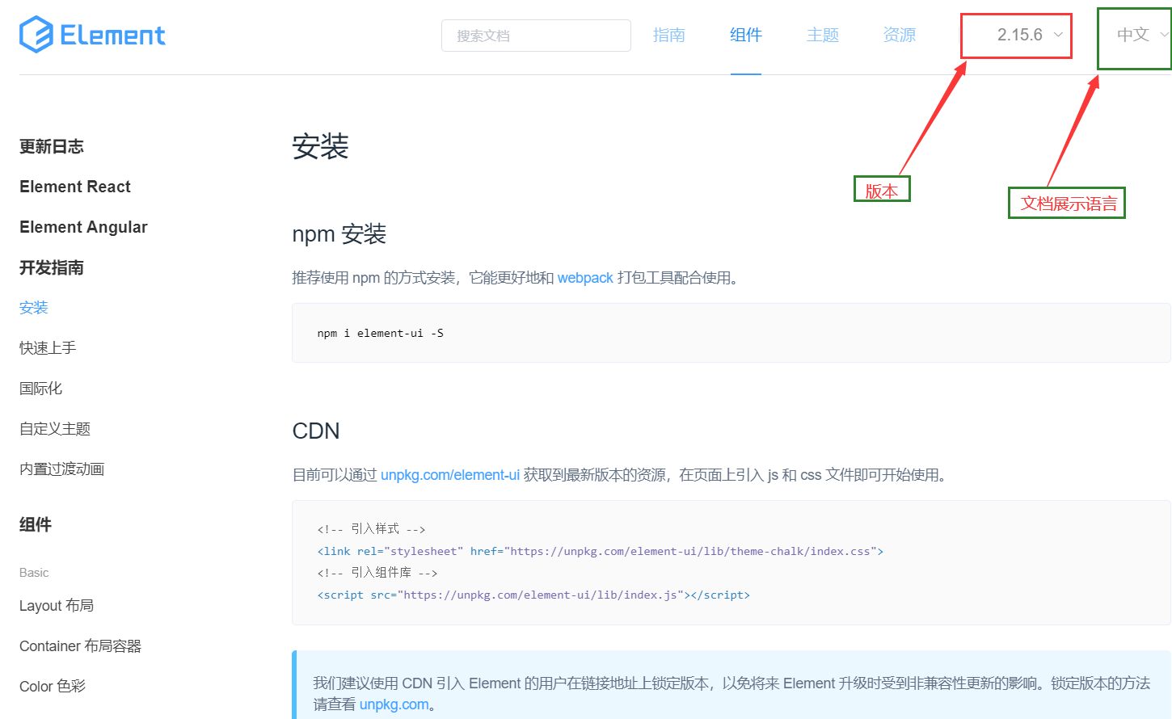The image size is (1172, 719).
Task: Open the 资源 nav tab
Action: pyautogui.click(x=900, y=35)
